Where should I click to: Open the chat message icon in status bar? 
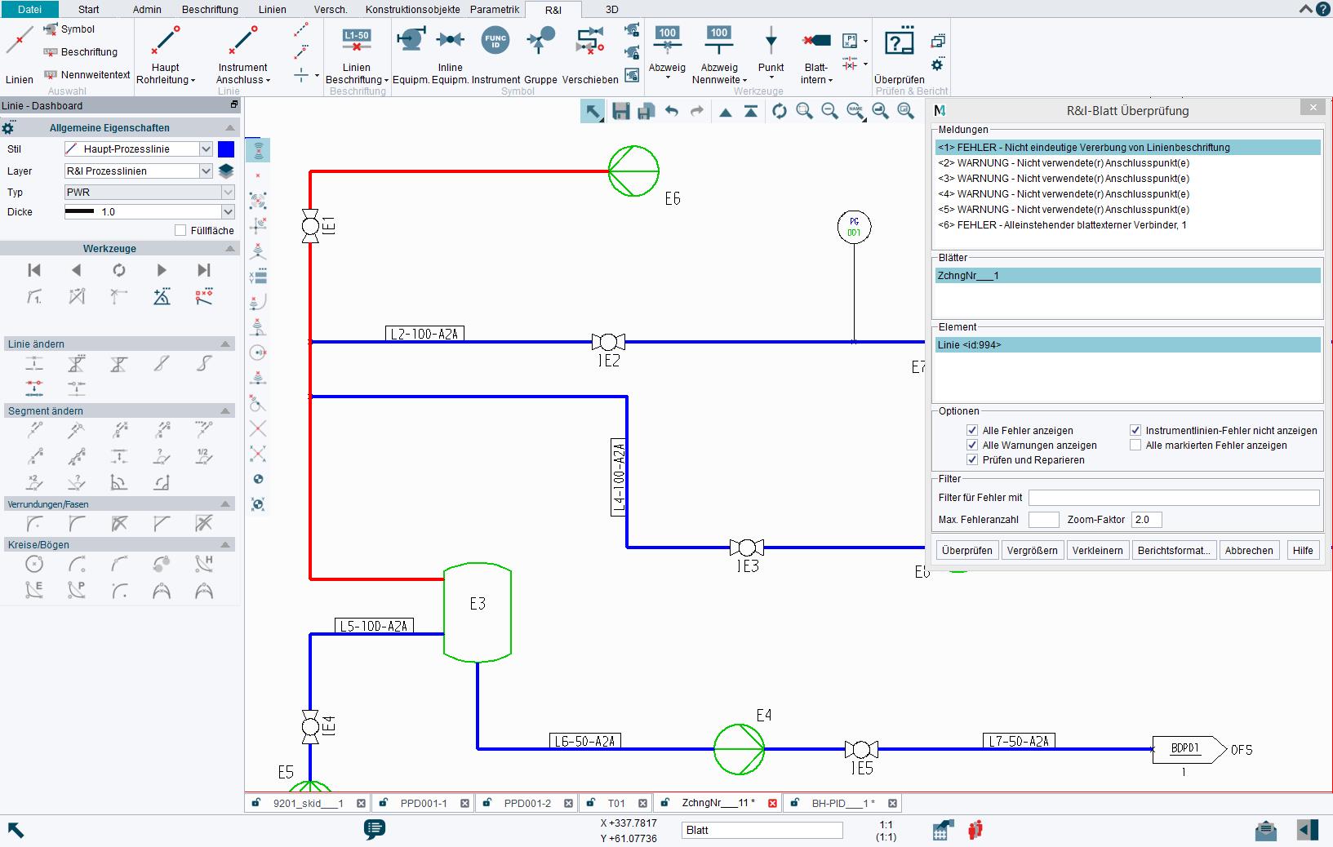tap(375, 830)
